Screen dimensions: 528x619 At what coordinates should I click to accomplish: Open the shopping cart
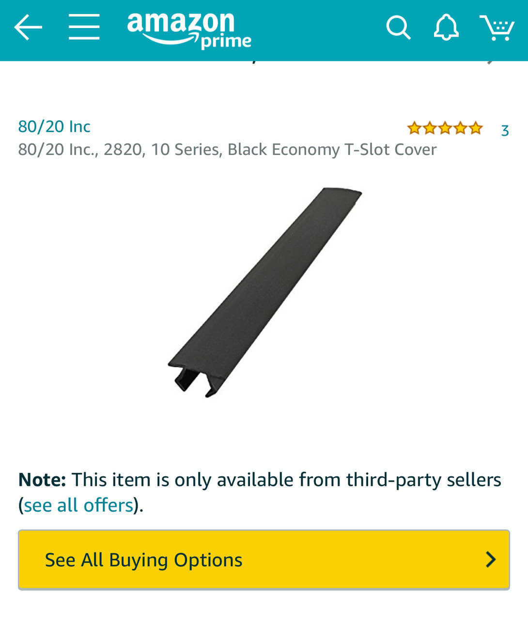pos(497,28)
